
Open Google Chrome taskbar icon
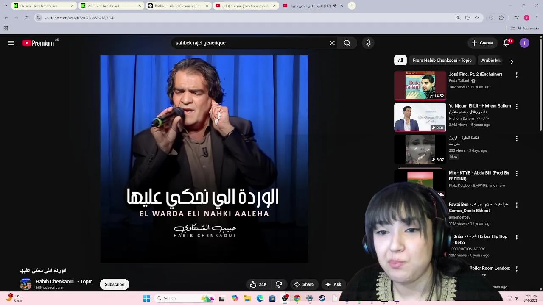tap(297, 298)
